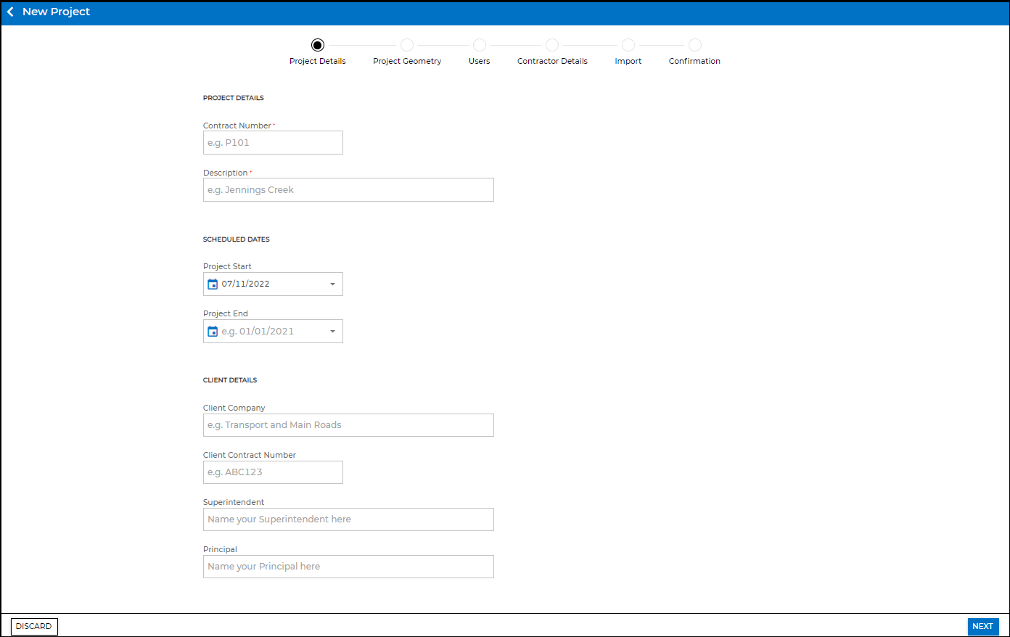Viewport: 1010px width, 637px height.
Task: Select the Project Geometry step circle
Action: pyautogui.click(x=407, y=45)
